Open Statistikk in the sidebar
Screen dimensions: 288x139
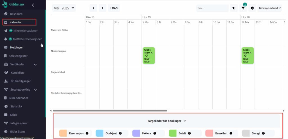point(16,106)
